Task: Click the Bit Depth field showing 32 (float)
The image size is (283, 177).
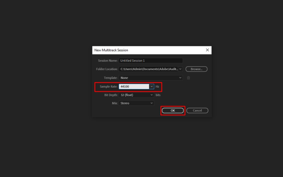Action: tap(134, 95)
